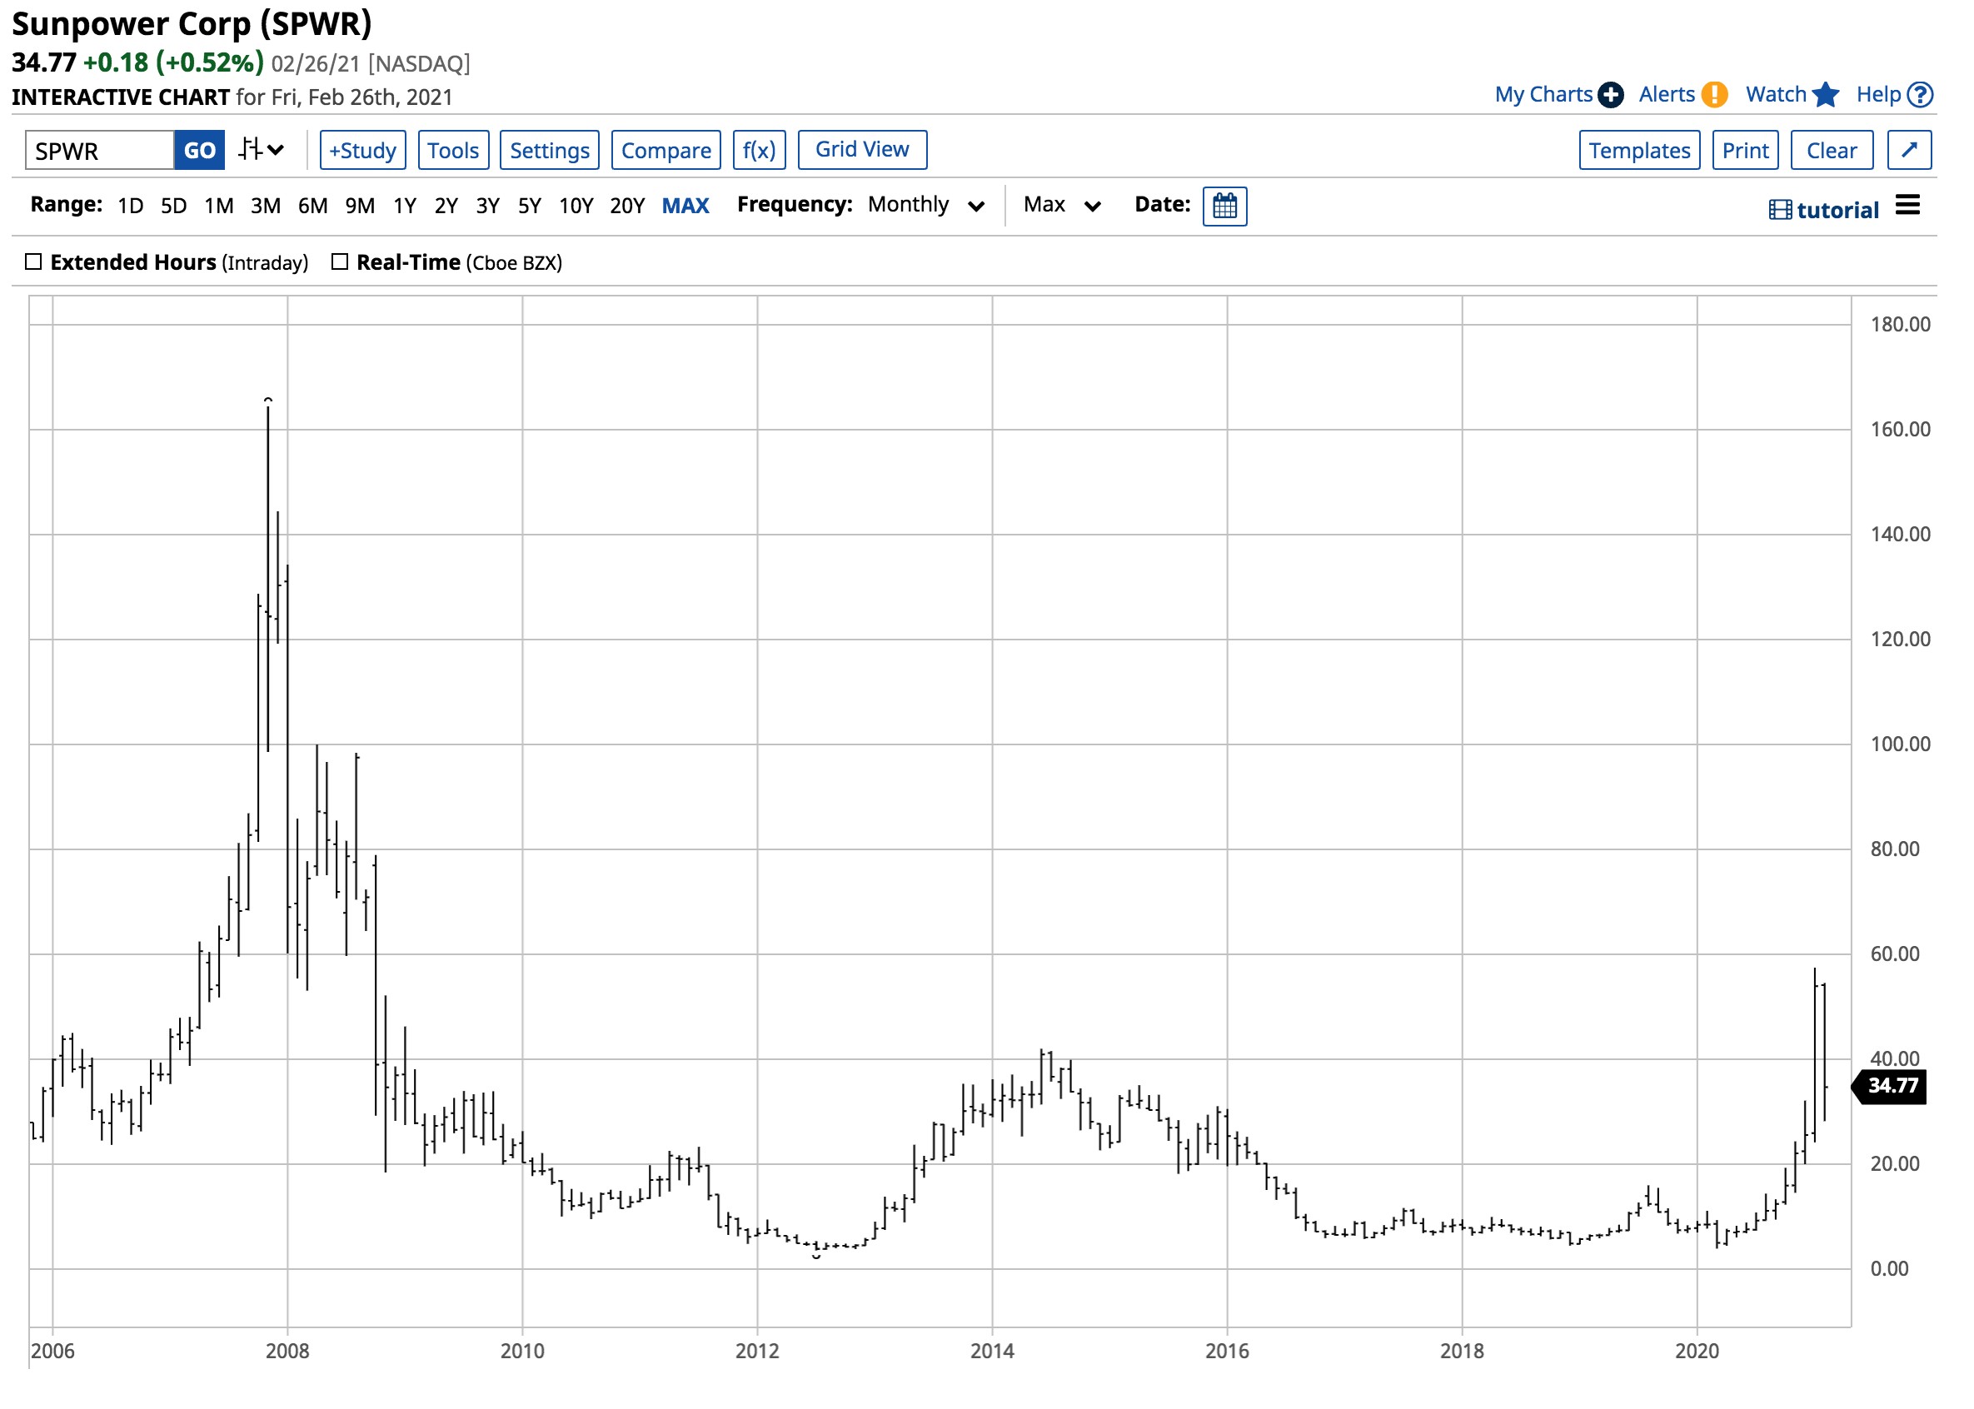Click the 180.00 y-axis label
This screenshot has height=1409, width=1974.
click(x=1899, y=325)
